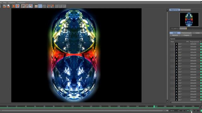Screen dimensions: 202x113
Task: Open the Анимация menu
Action: (21, 3)
